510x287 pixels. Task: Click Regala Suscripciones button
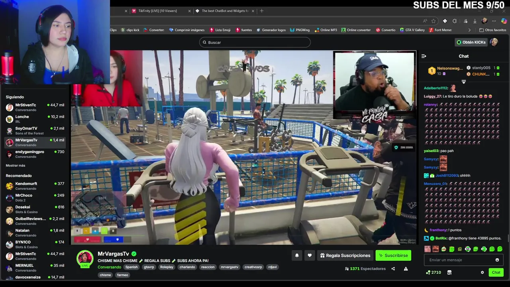(345, 256)
